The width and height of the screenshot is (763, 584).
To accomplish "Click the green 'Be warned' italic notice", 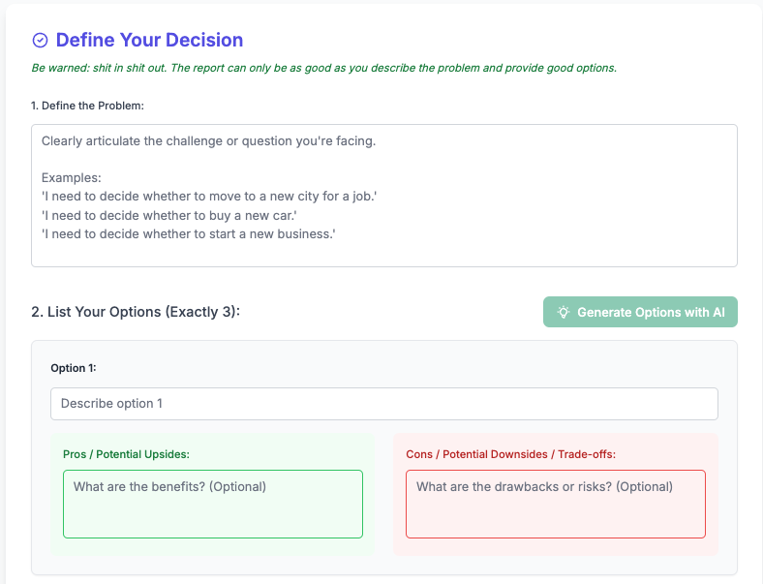I will click(324, 68).
